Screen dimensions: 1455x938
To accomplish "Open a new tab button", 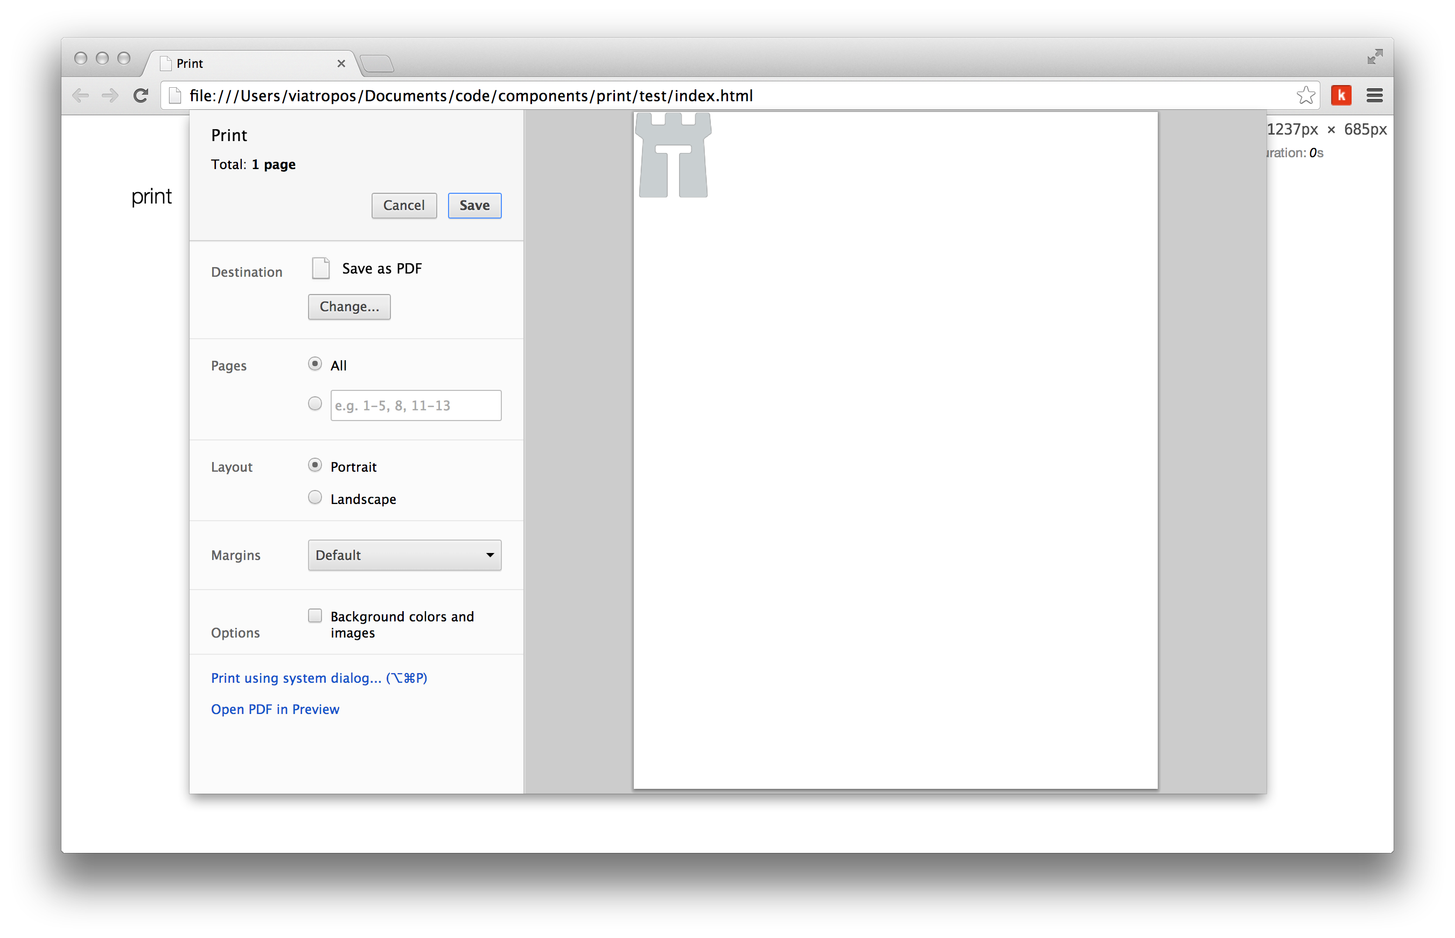I will coord(377,64).
